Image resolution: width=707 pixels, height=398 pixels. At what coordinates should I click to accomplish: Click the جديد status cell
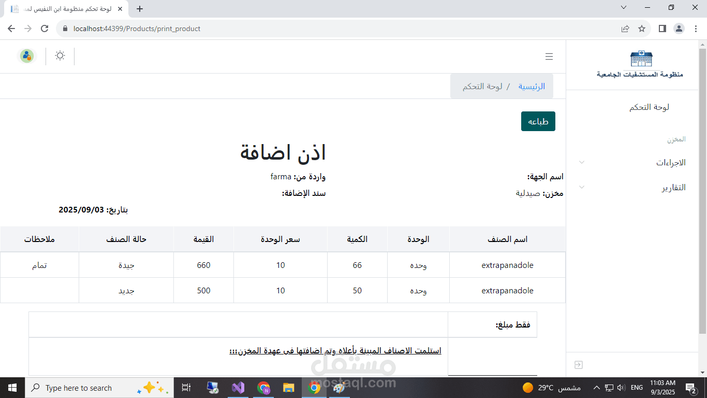click(126, 291)
